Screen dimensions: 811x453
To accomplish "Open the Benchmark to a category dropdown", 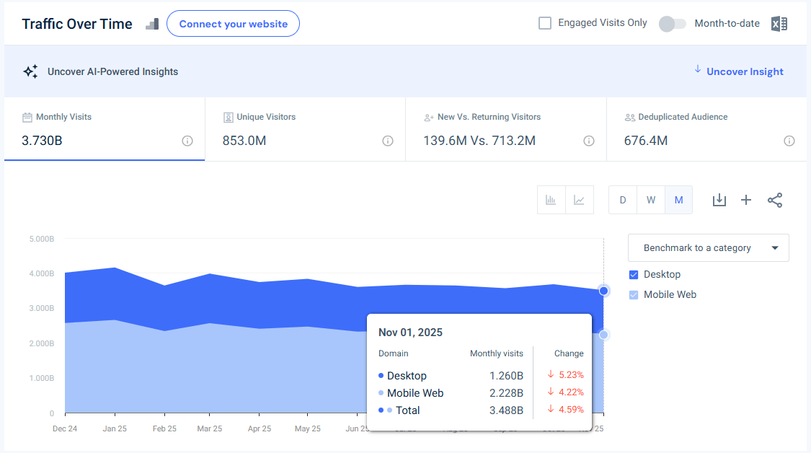I will click(x=708, y=247).
